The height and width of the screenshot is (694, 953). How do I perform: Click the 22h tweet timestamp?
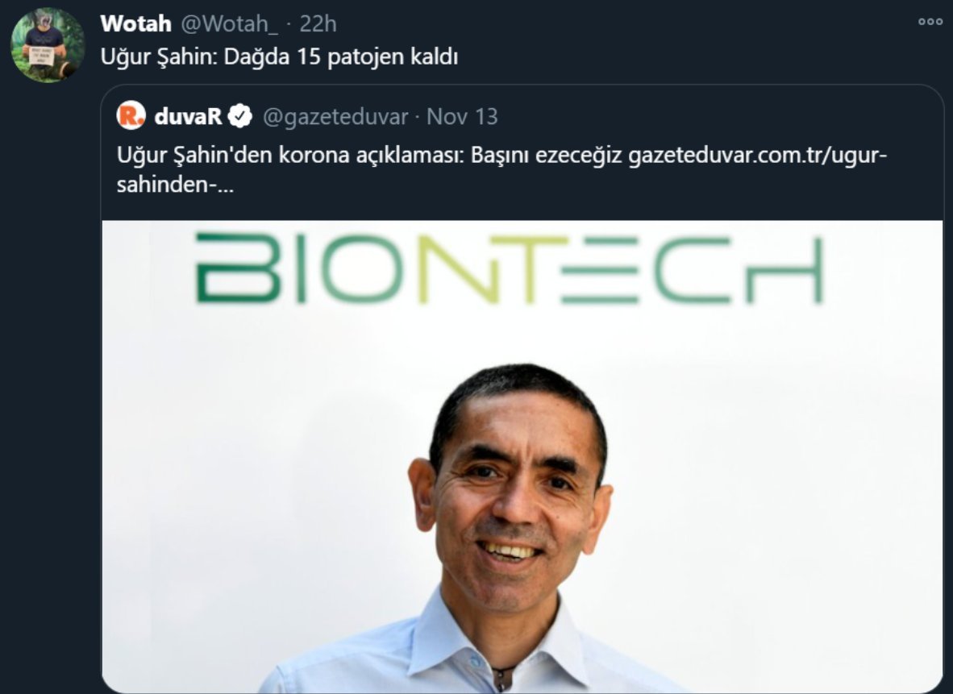tap(318, 24)
